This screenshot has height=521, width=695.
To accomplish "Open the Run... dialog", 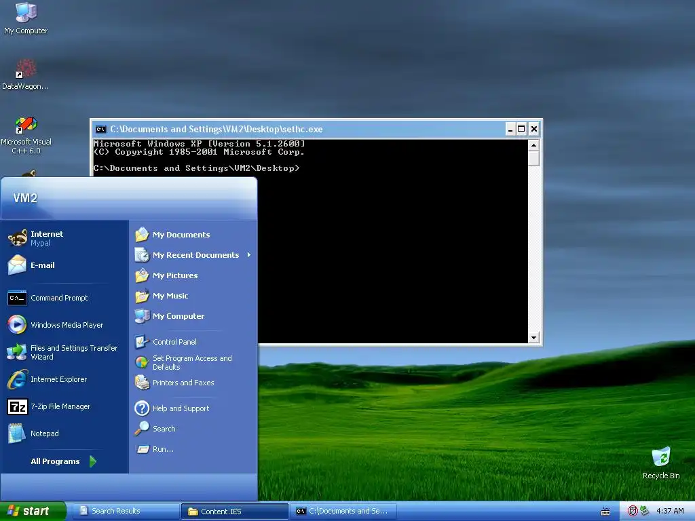I will click(193, 449).
